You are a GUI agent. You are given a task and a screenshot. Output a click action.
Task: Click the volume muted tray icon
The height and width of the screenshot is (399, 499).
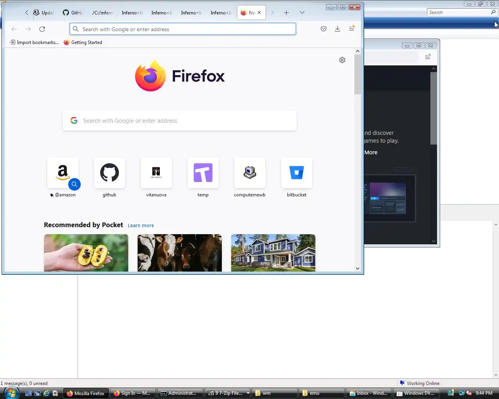[469, 393]
